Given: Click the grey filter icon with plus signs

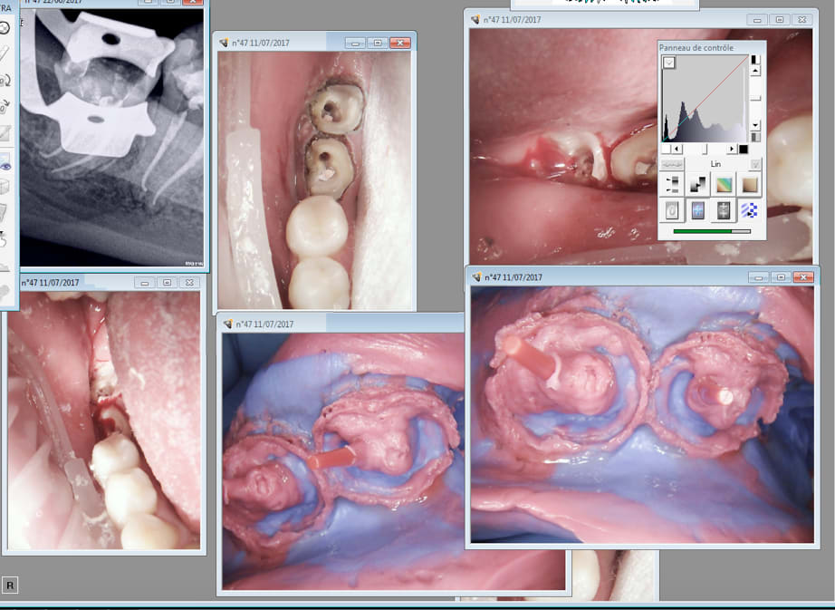Looking at the screenshot, I should [724, 210].
